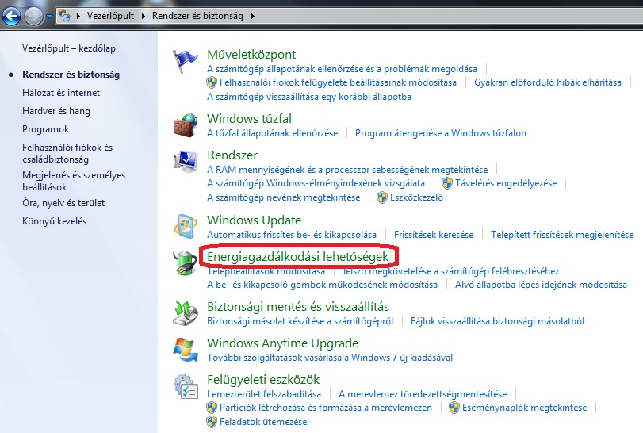Click A tűzfal állapotának ellenőrzése
This screenshot has height=433, width=643.
(273, 133)
